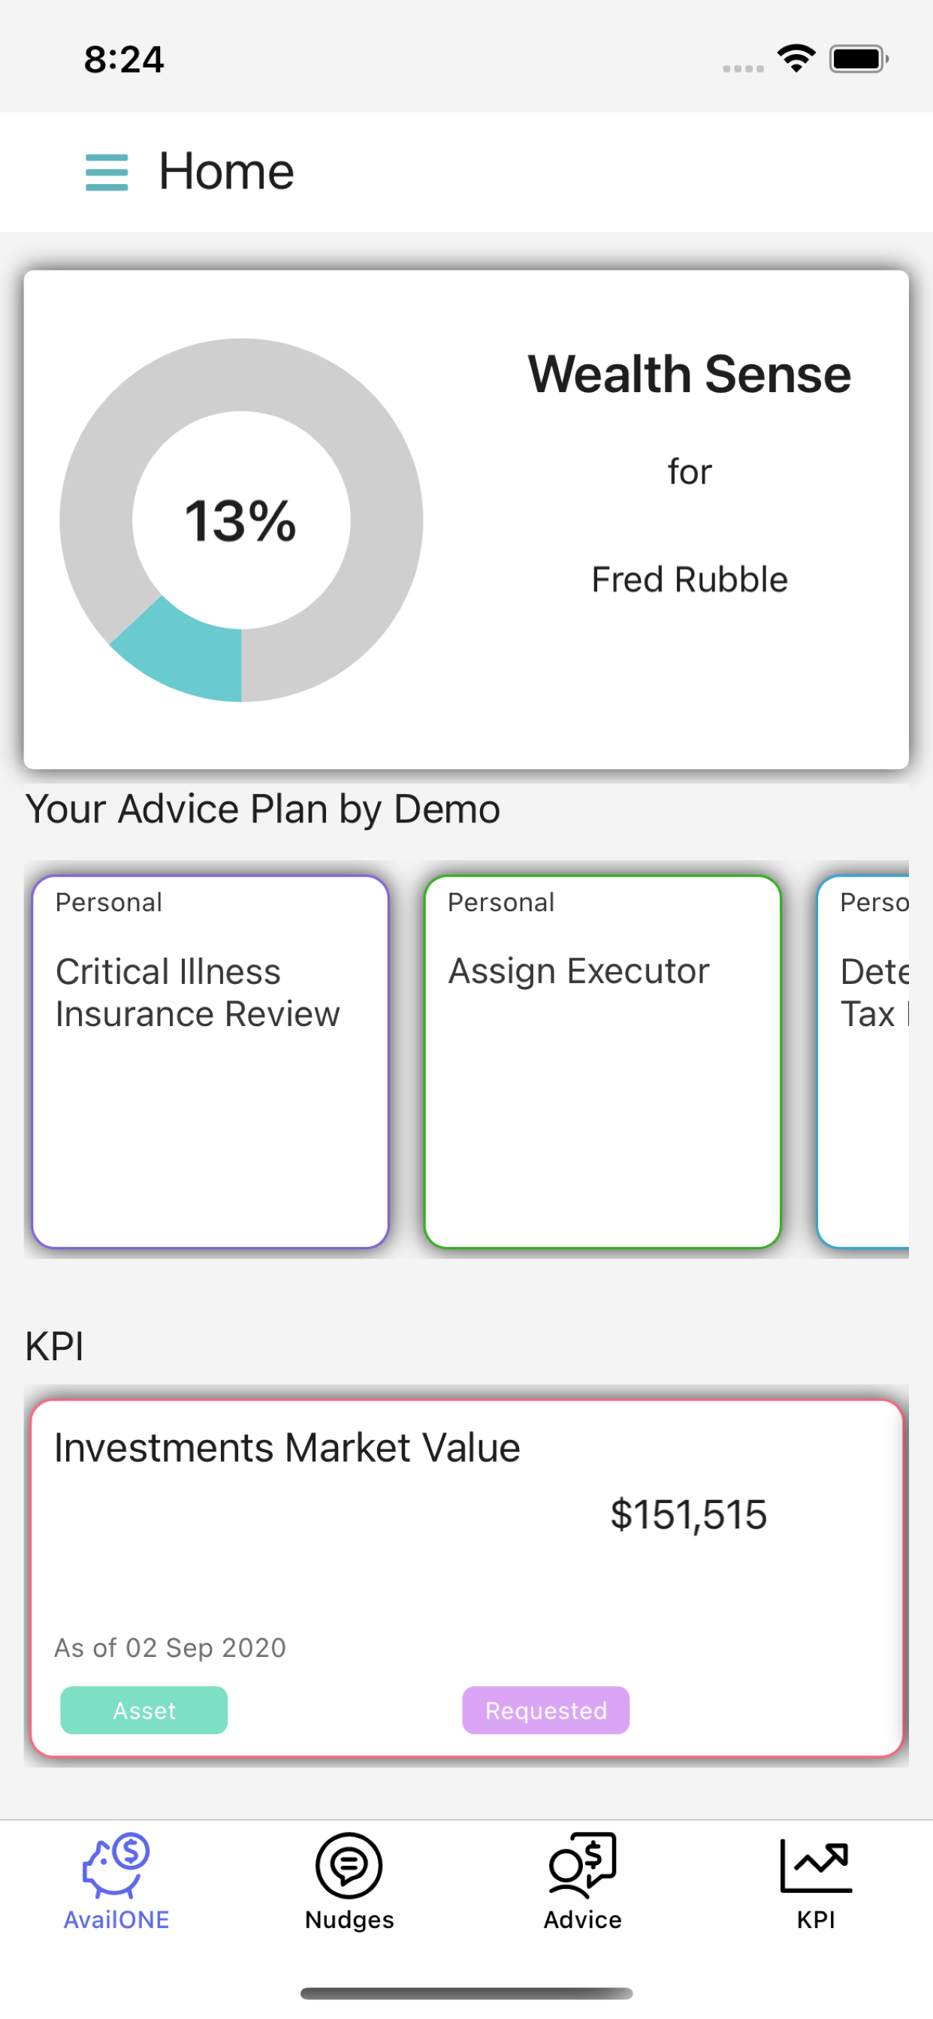933x2019 pixels.
Task: Tap the battery status icon
Action: pyautogui.click(x=859, y=59)
